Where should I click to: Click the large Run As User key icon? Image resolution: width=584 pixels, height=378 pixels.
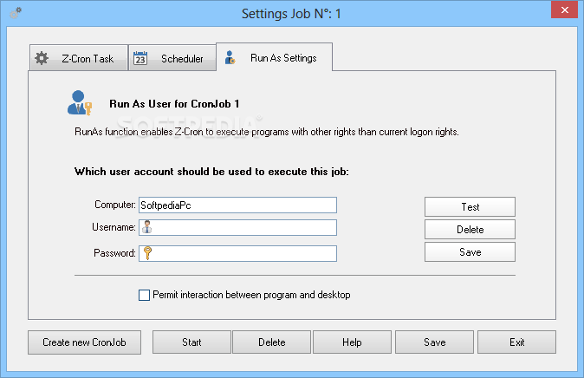tap(80, 103)
